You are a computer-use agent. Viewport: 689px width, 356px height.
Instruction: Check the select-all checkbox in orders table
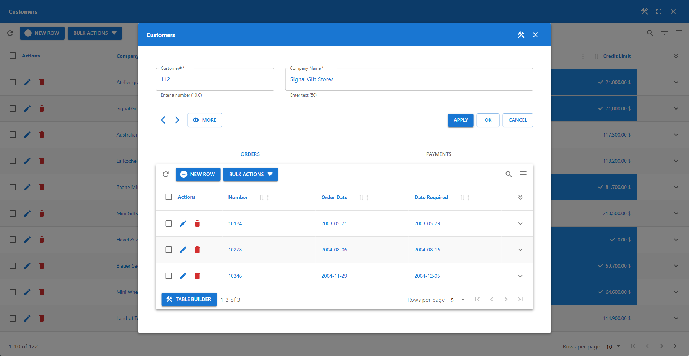click(168, 197)
